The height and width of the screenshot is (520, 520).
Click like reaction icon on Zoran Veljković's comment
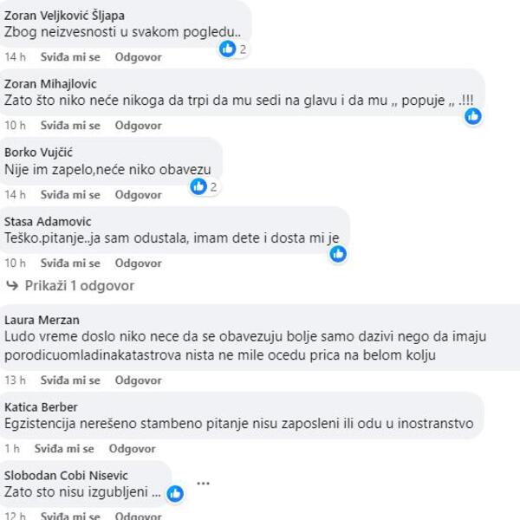pos(228,49)
